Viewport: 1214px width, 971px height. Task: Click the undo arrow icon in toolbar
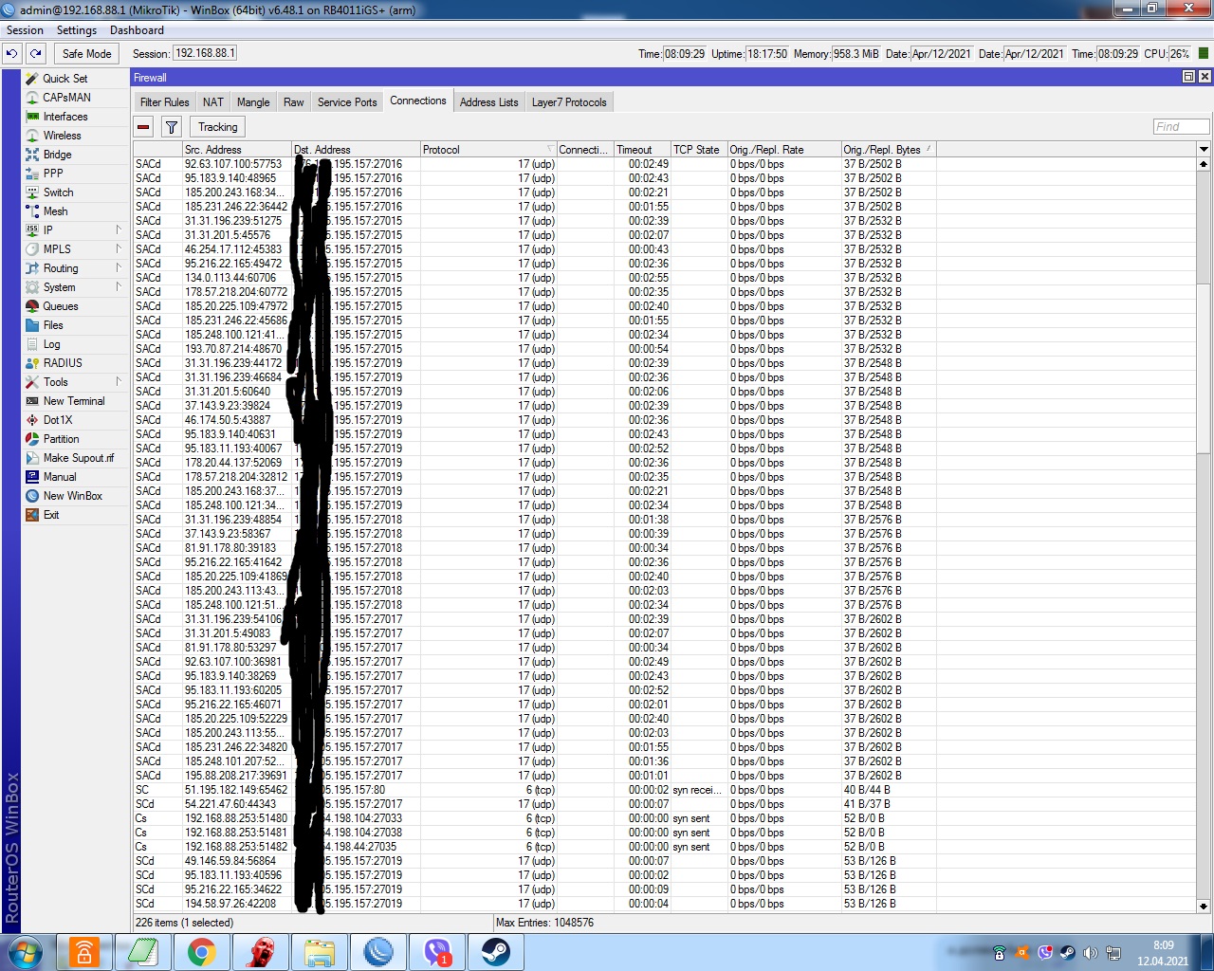click(11, 54)
